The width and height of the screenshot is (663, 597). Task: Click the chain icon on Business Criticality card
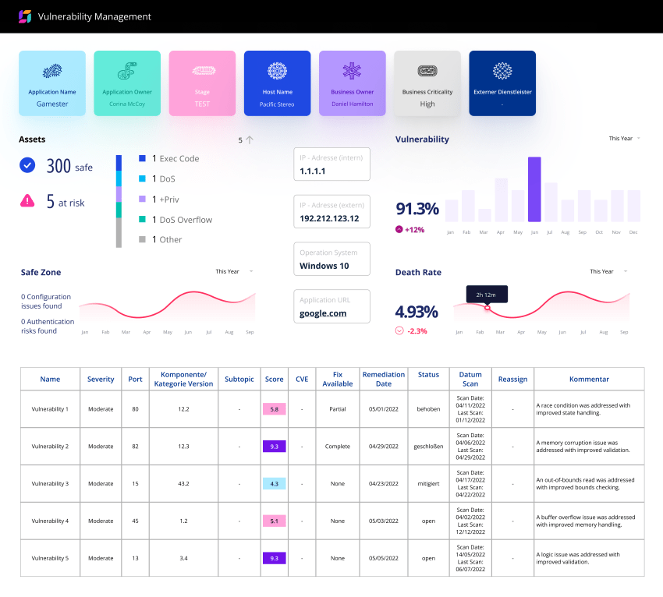427,71
